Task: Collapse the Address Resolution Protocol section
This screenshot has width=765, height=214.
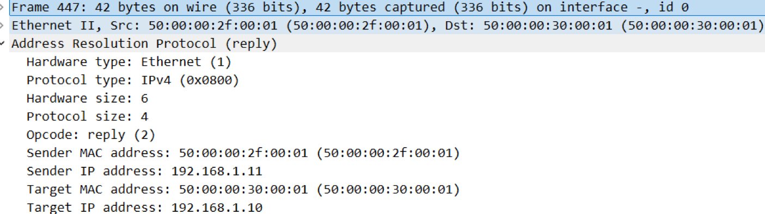Action: (x=3, y=44)
